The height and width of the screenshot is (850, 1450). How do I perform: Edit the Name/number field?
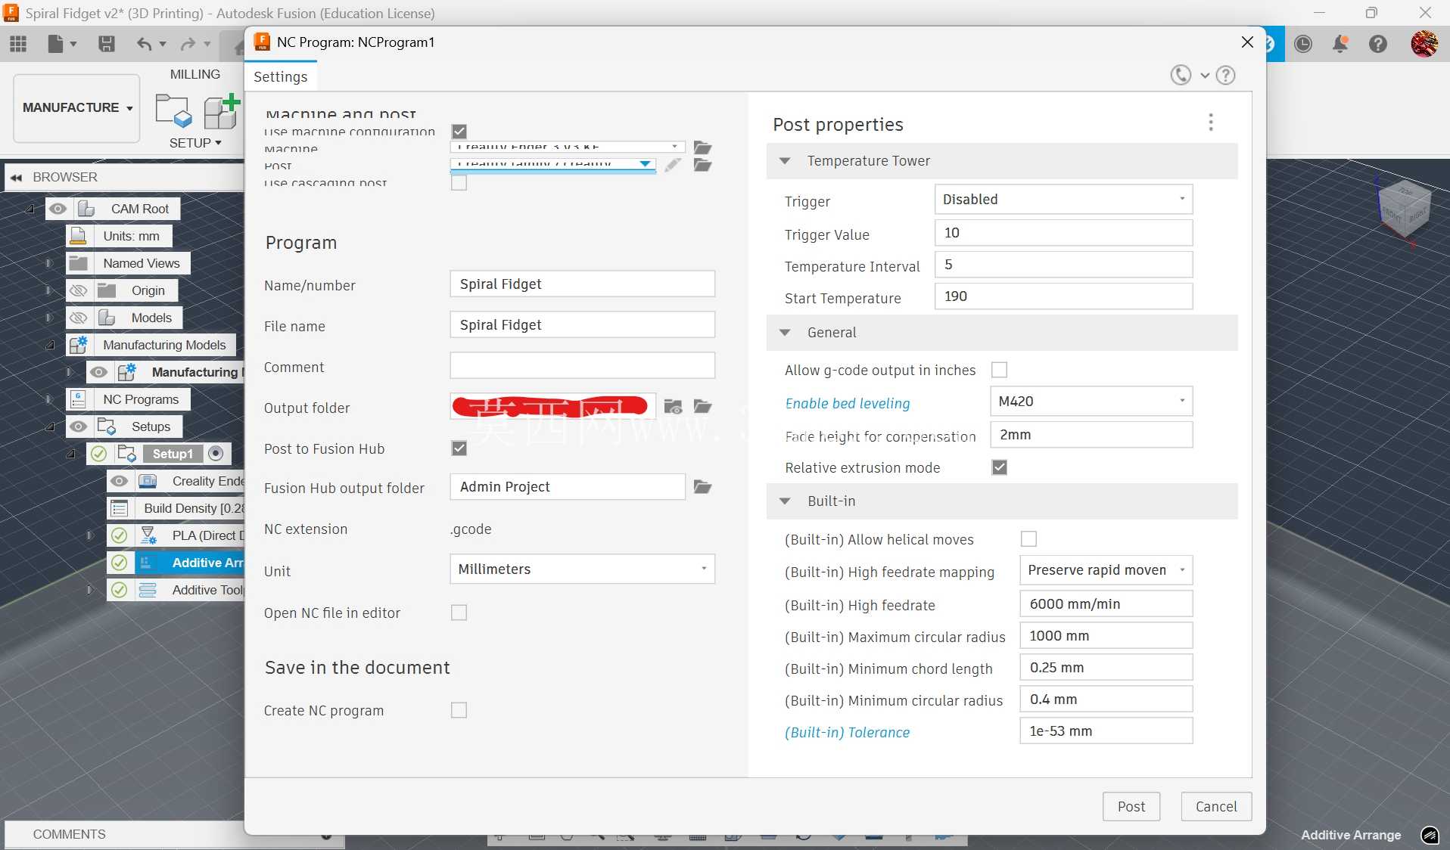(582, 284)
